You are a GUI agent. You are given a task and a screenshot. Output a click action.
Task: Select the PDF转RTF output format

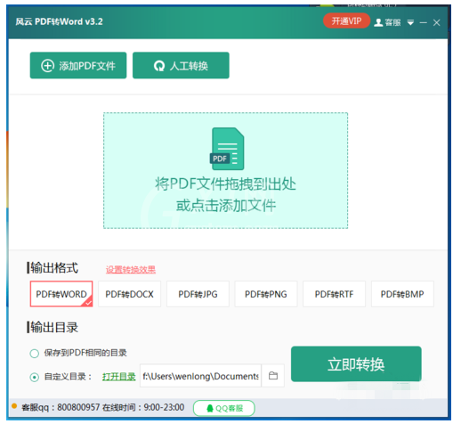click(334, 294)
